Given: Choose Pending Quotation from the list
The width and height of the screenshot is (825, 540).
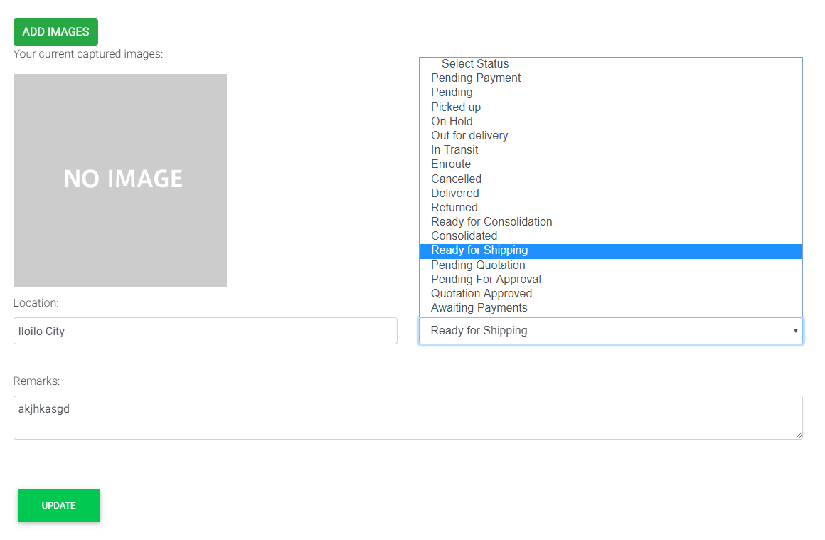Looking at the screenshot, I should click(x=611, y=265).
